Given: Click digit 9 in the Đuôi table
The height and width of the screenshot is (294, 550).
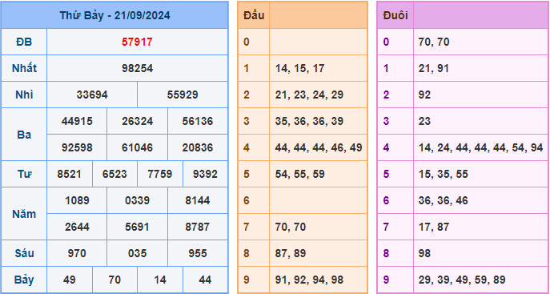Looking at the screenshot, I should pyautogui.click(x=386, y=280).
